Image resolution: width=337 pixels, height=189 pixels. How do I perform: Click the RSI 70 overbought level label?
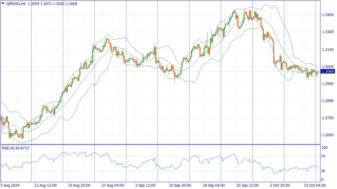tap(323, 156)
